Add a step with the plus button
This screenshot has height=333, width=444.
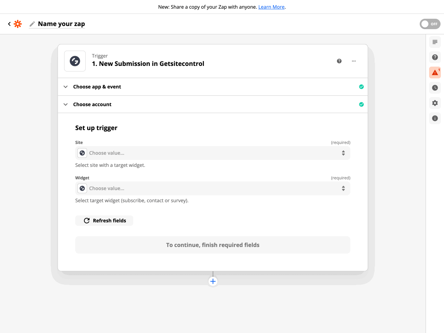coord(213,281)
